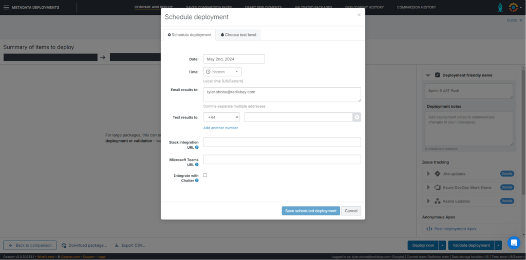Click the Gearset.com footer link
Image resolution: width=526 pixels, height=260 pixels.
70,256
